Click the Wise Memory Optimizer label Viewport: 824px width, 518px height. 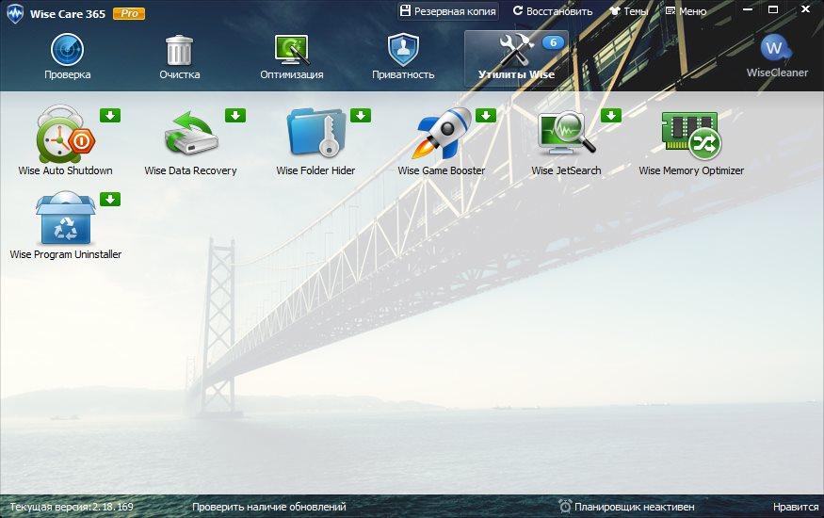coord(691,170)
